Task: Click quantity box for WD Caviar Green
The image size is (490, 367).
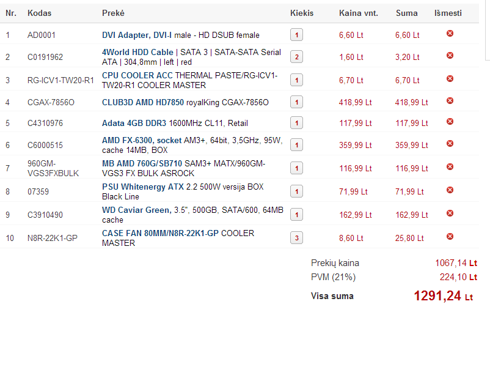Action: [296, 215]
